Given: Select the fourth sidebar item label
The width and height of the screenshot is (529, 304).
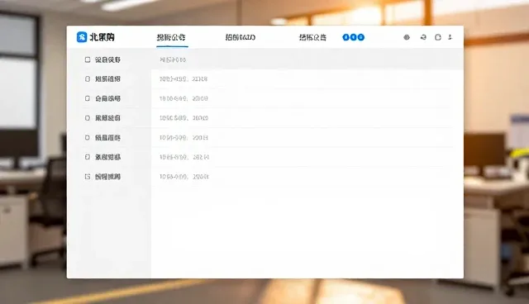Looking at the screenshot, I should [x=107, y=118].
